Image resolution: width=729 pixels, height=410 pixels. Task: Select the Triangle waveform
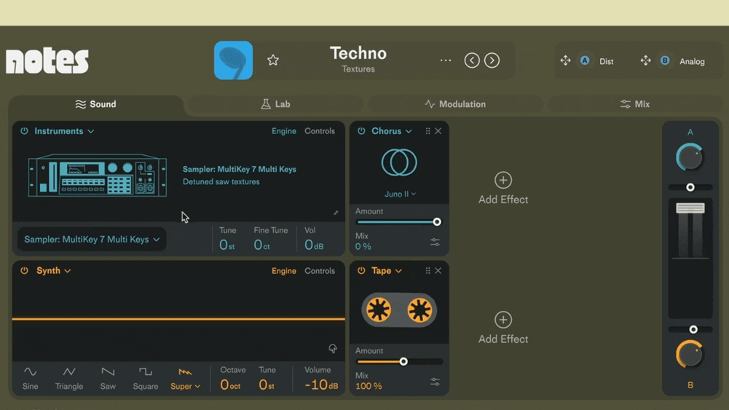click(x=69, y=377)
